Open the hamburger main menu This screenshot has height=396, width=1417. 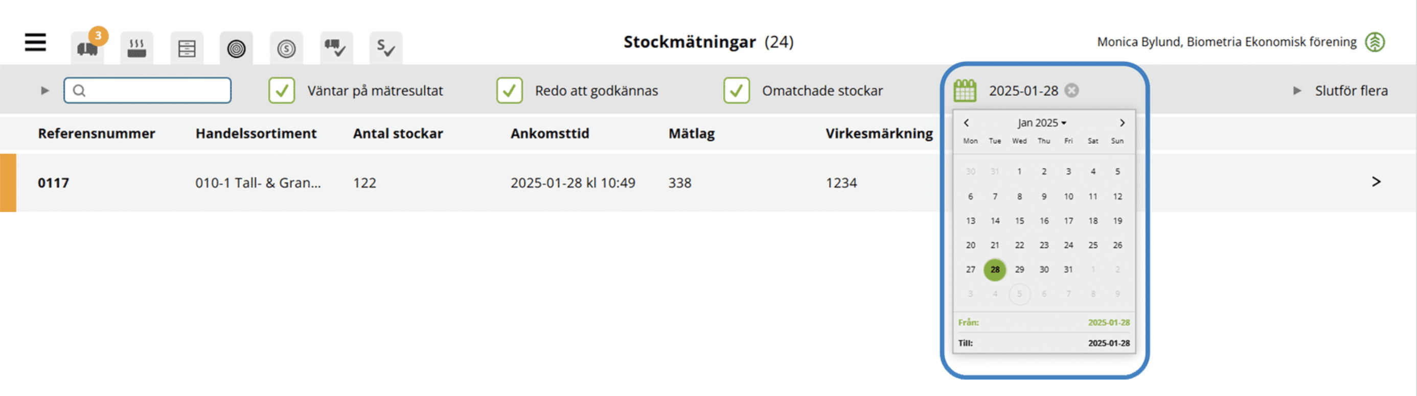[35, 42]
